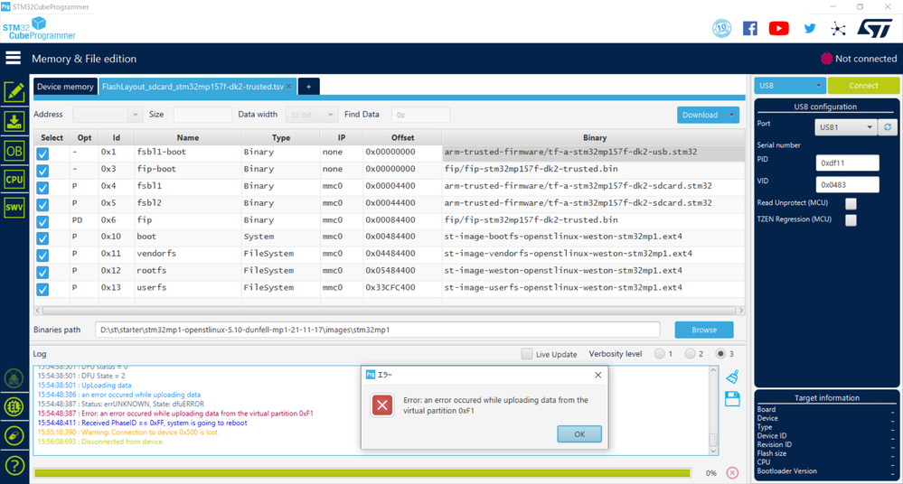Image resolution: width=903 pixels, height=484 pixels.
Task: Open the external loader EL icon
Action: tap(14, 407)
